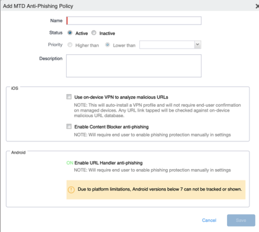Click the Enable Content Blocker label text

point(111,127)
